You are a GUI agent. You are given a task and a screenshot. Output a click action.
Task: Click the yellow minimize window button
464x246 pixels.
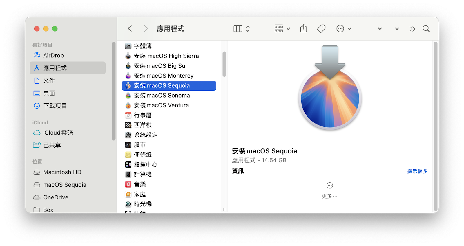(x=46, y=29)
